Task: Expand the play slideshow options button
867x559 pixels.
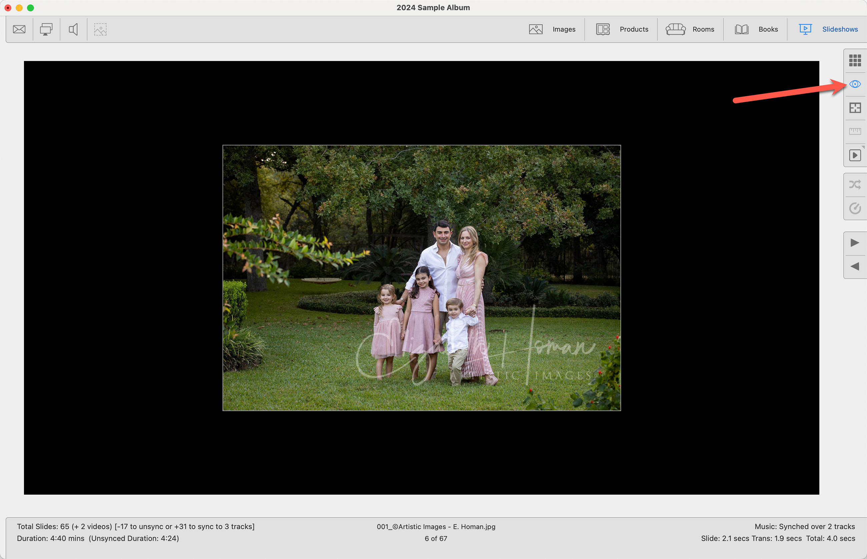Action: point(855,155)
